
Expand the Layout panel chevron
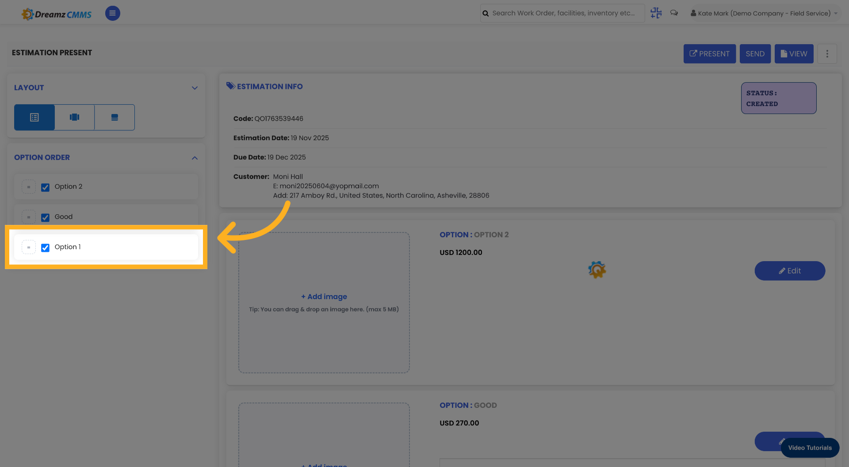pyautogui.click(x=195, y=88)
